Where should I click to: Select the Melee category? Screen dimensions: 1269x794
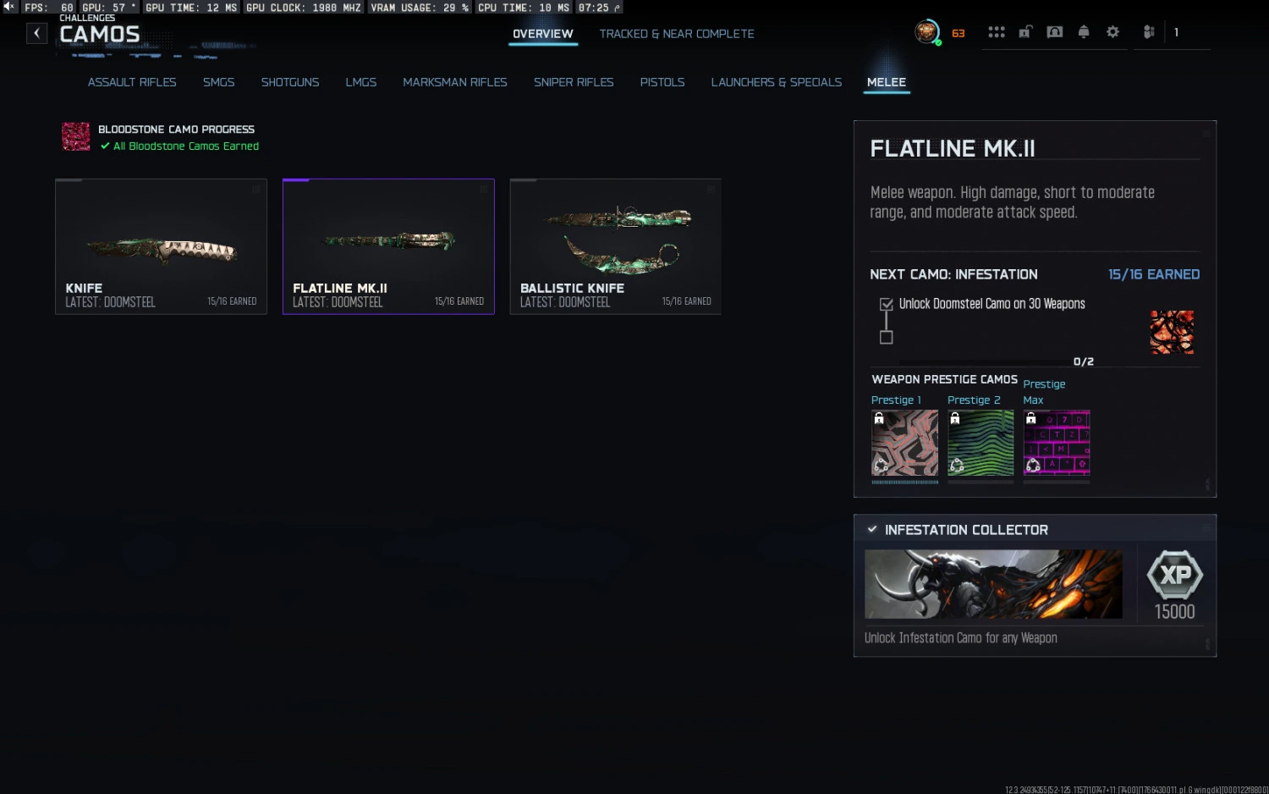(x=887, y=82)
